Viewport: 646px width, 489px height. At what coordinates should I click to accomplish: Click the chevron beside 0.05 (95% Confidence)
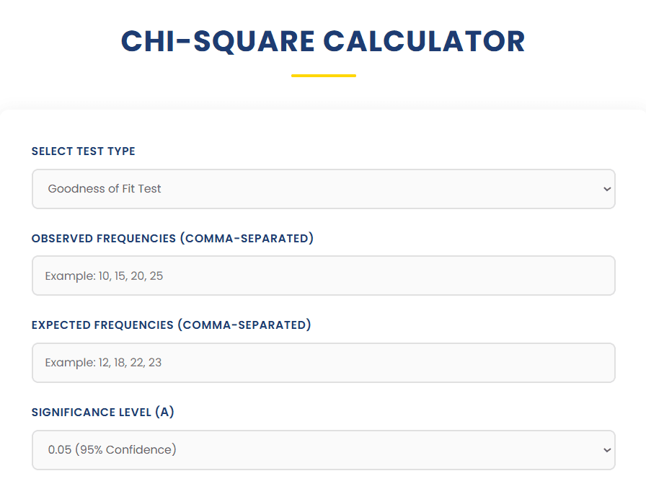pos(608,449)
